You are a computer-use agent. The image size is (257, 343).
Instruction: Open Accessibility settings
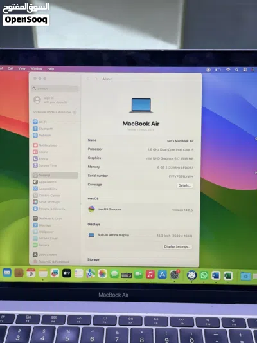click(x=45, y=189)
